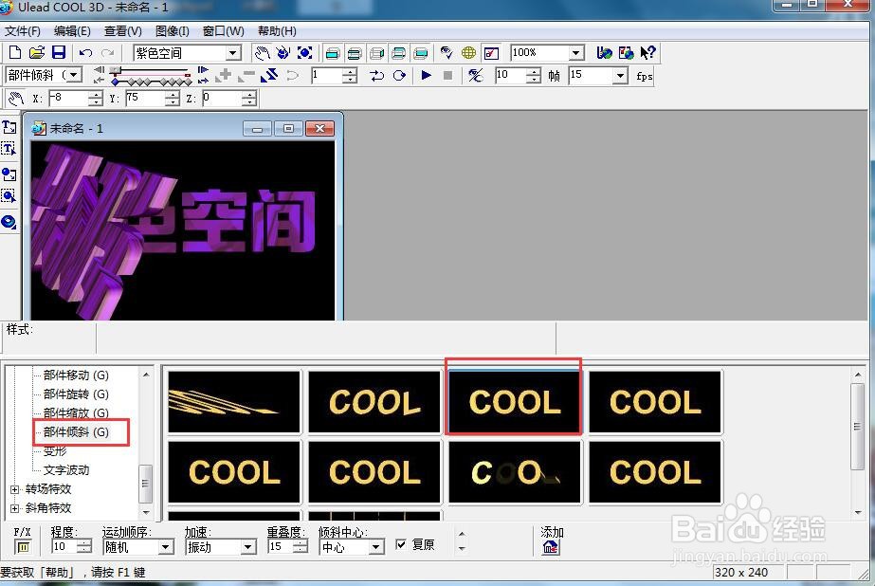Select the red-outlined COOL thumbnail in the top row
Screen dimensions: 875x586
click(x=515, y=402)
